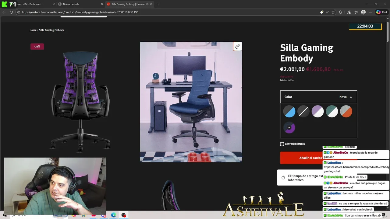Open the browser settings ellipsis menu
Image resolution: width=390 pixels, height=219 pixels.
click(x=370, y=12)
